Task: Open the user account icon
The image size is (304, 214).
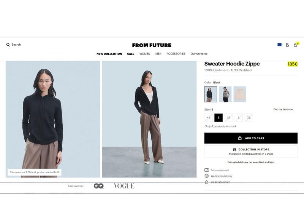Action: pos(287,45)
